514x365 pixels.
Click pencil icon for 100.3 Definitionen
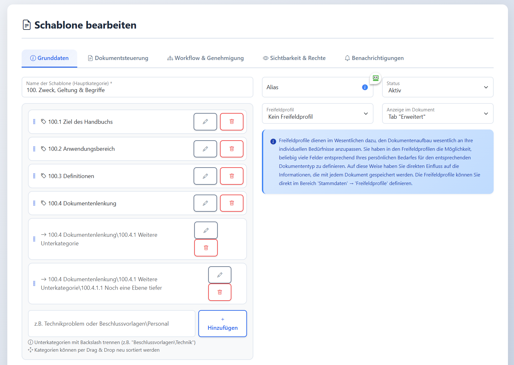click(205, 176)
